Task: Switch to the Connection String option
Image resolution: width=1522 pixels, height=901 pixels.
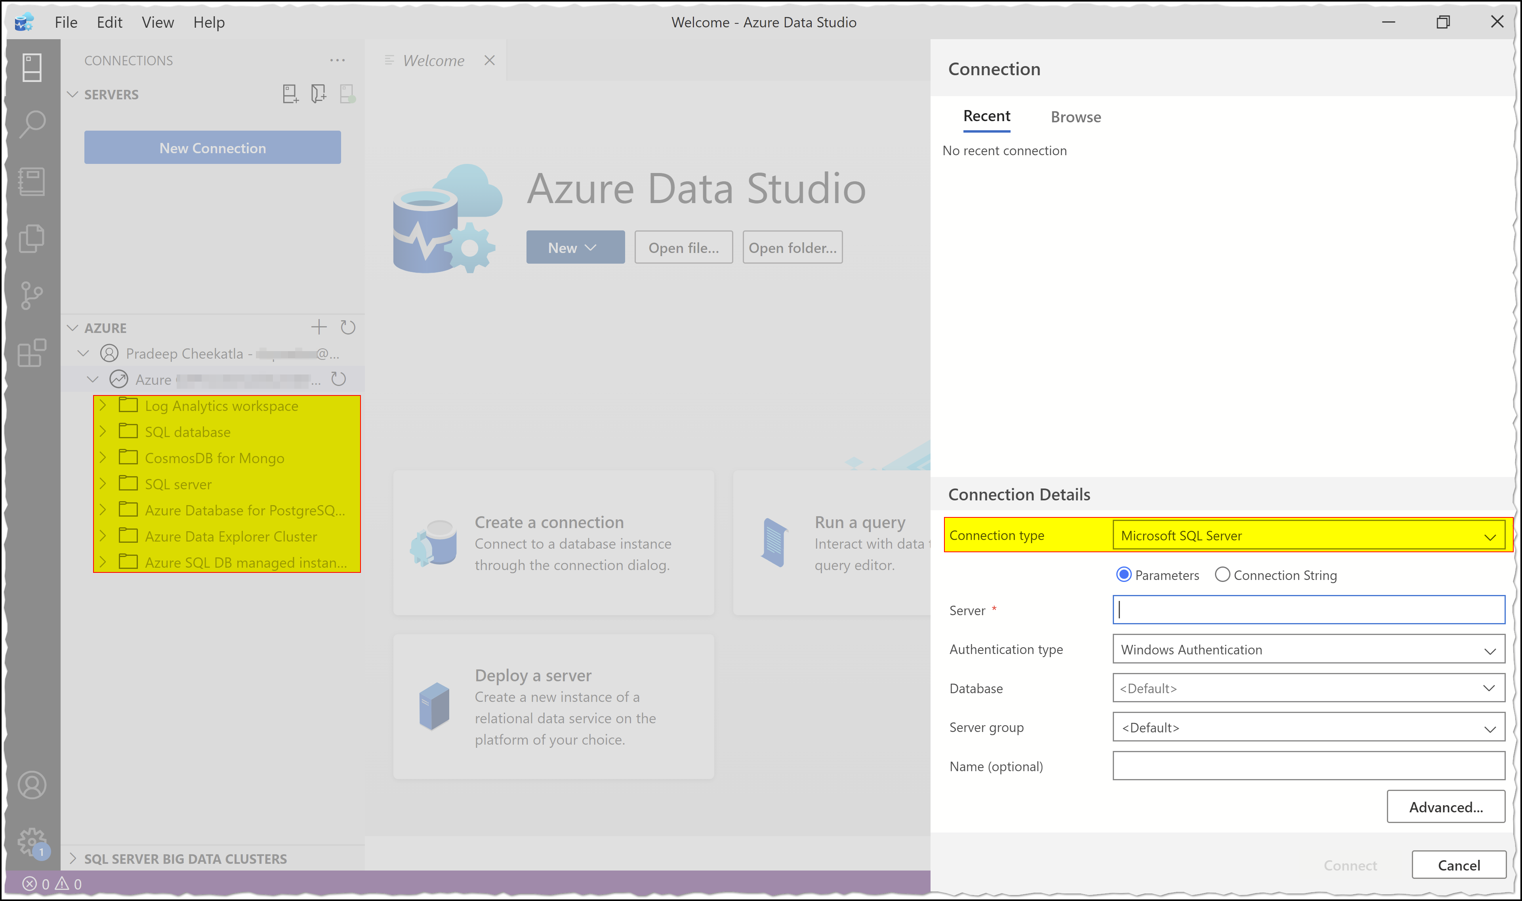Action: click(x=1223, y=575)
